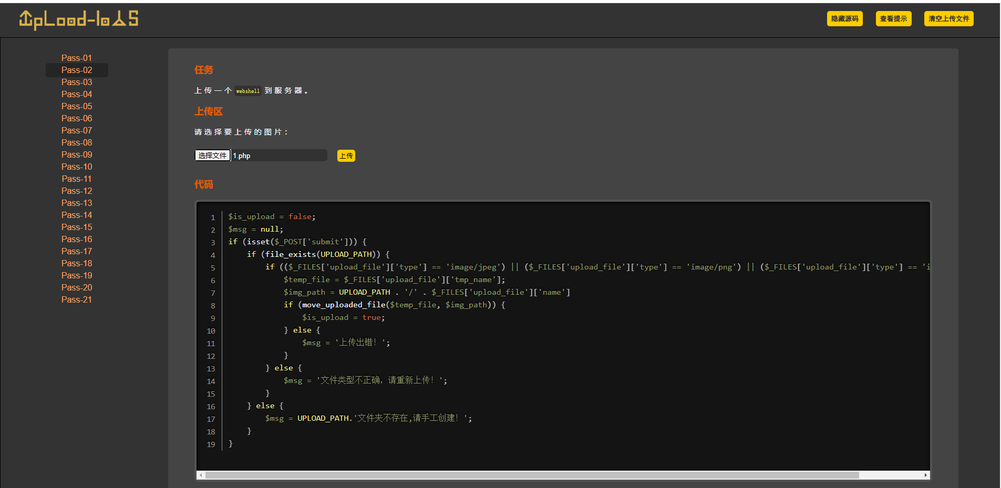This screenshot has width=1001, height=488.
Task: Click the 任务 heading
Action: click(204, 70)
